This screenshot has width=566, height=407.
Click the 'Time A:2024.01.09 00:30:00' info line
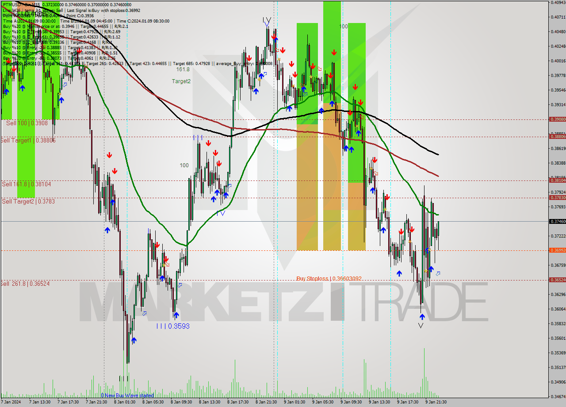pos(29,21)
